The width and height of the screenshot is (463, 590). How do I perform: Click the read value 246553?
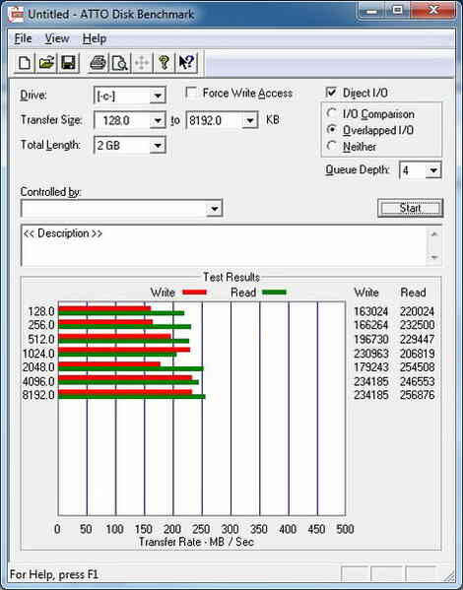pyautogui.click(x=417, y=381)
